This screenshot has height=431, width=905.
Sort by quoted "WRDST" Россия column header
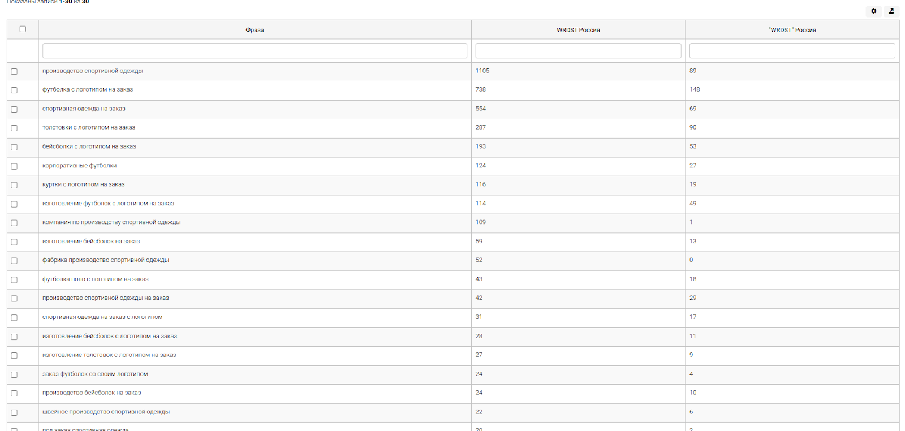click(x=792, y=30)
